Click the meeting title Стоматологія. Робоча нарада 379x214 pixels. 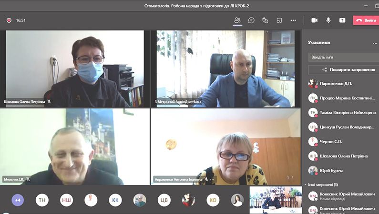pos(196,6)
